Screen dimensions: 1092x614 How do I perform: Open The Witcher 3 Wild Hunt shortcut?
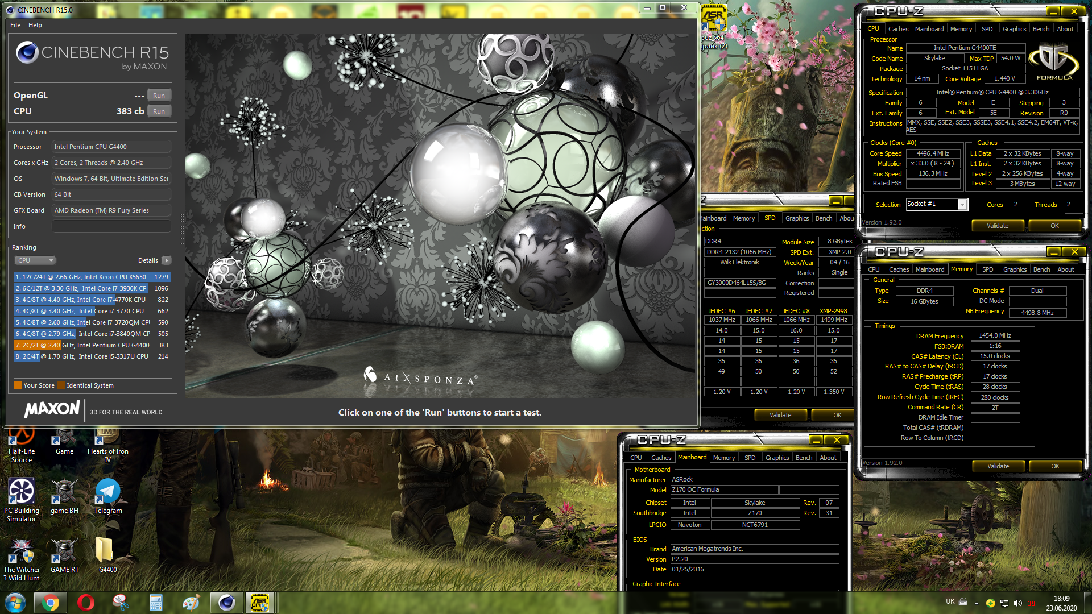click(x=22, y=560)
